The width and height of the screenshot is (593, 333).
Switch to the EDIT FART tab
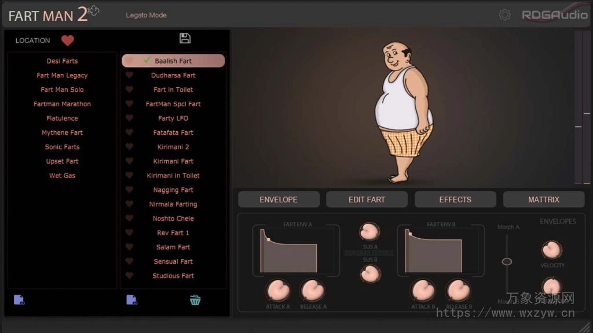tap(367, 199)
